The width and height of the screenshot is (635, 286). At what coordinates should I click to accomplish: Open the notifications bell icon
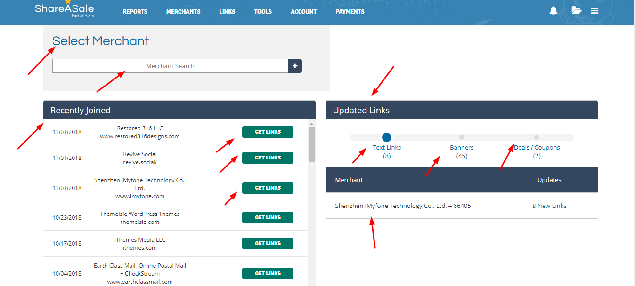point(554,11)
